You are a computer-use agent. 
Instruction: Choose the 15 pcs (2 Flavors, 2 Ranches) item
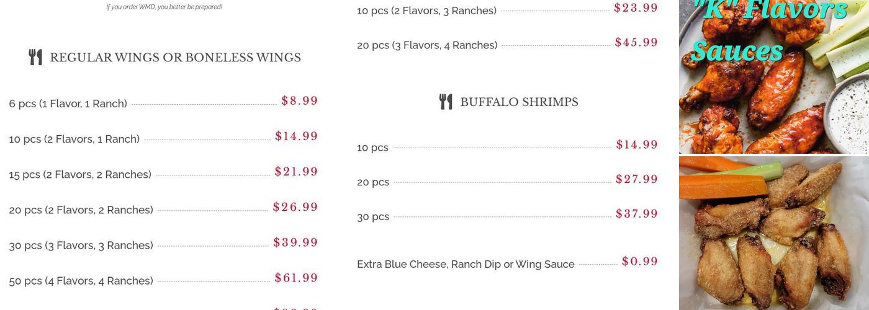[x=80, y=174]
